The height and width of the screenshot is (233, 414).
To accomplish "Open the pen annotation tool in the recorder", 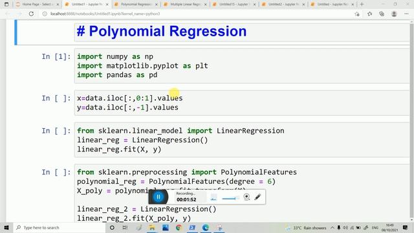I will [257, 197].
